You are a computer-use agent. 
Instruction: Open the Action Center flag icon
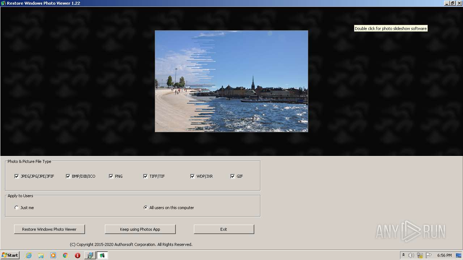[x=429, y=255]
